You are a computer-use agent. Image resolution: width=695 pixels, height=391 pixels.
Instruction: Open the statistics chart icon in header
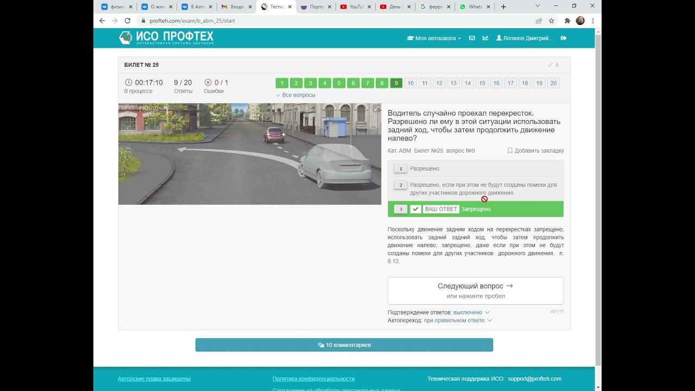pyautogui.click(x=485, y=38)
